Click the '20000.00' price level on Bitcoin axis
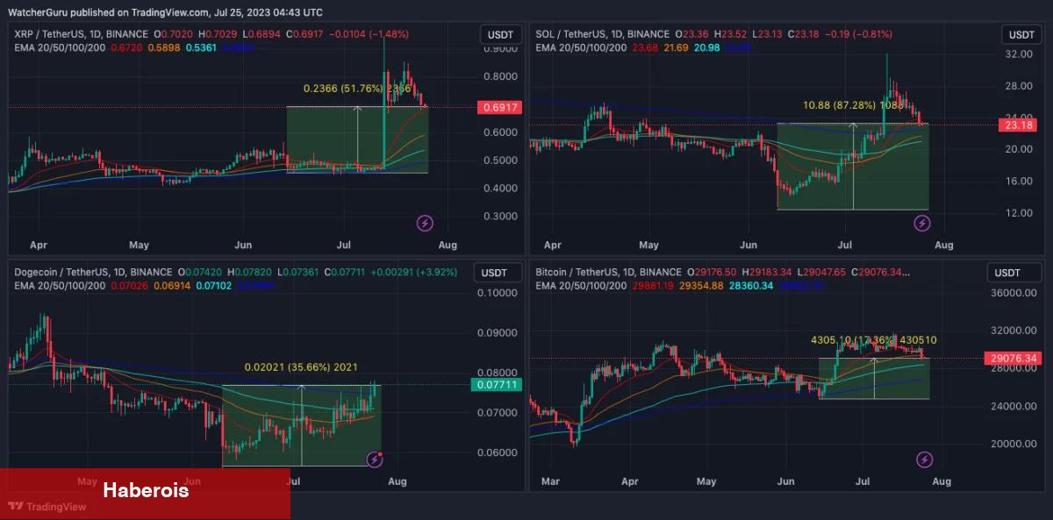1053x520 pixels. coord(1013,444)
